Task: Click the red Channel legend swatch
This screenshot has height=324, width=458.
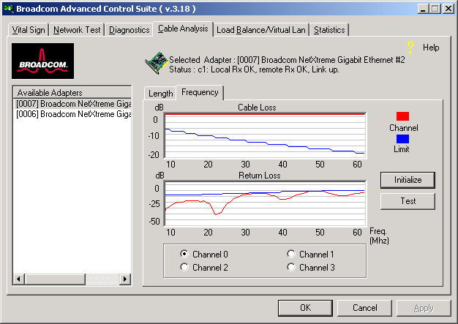Action: (x=402, y=116)
